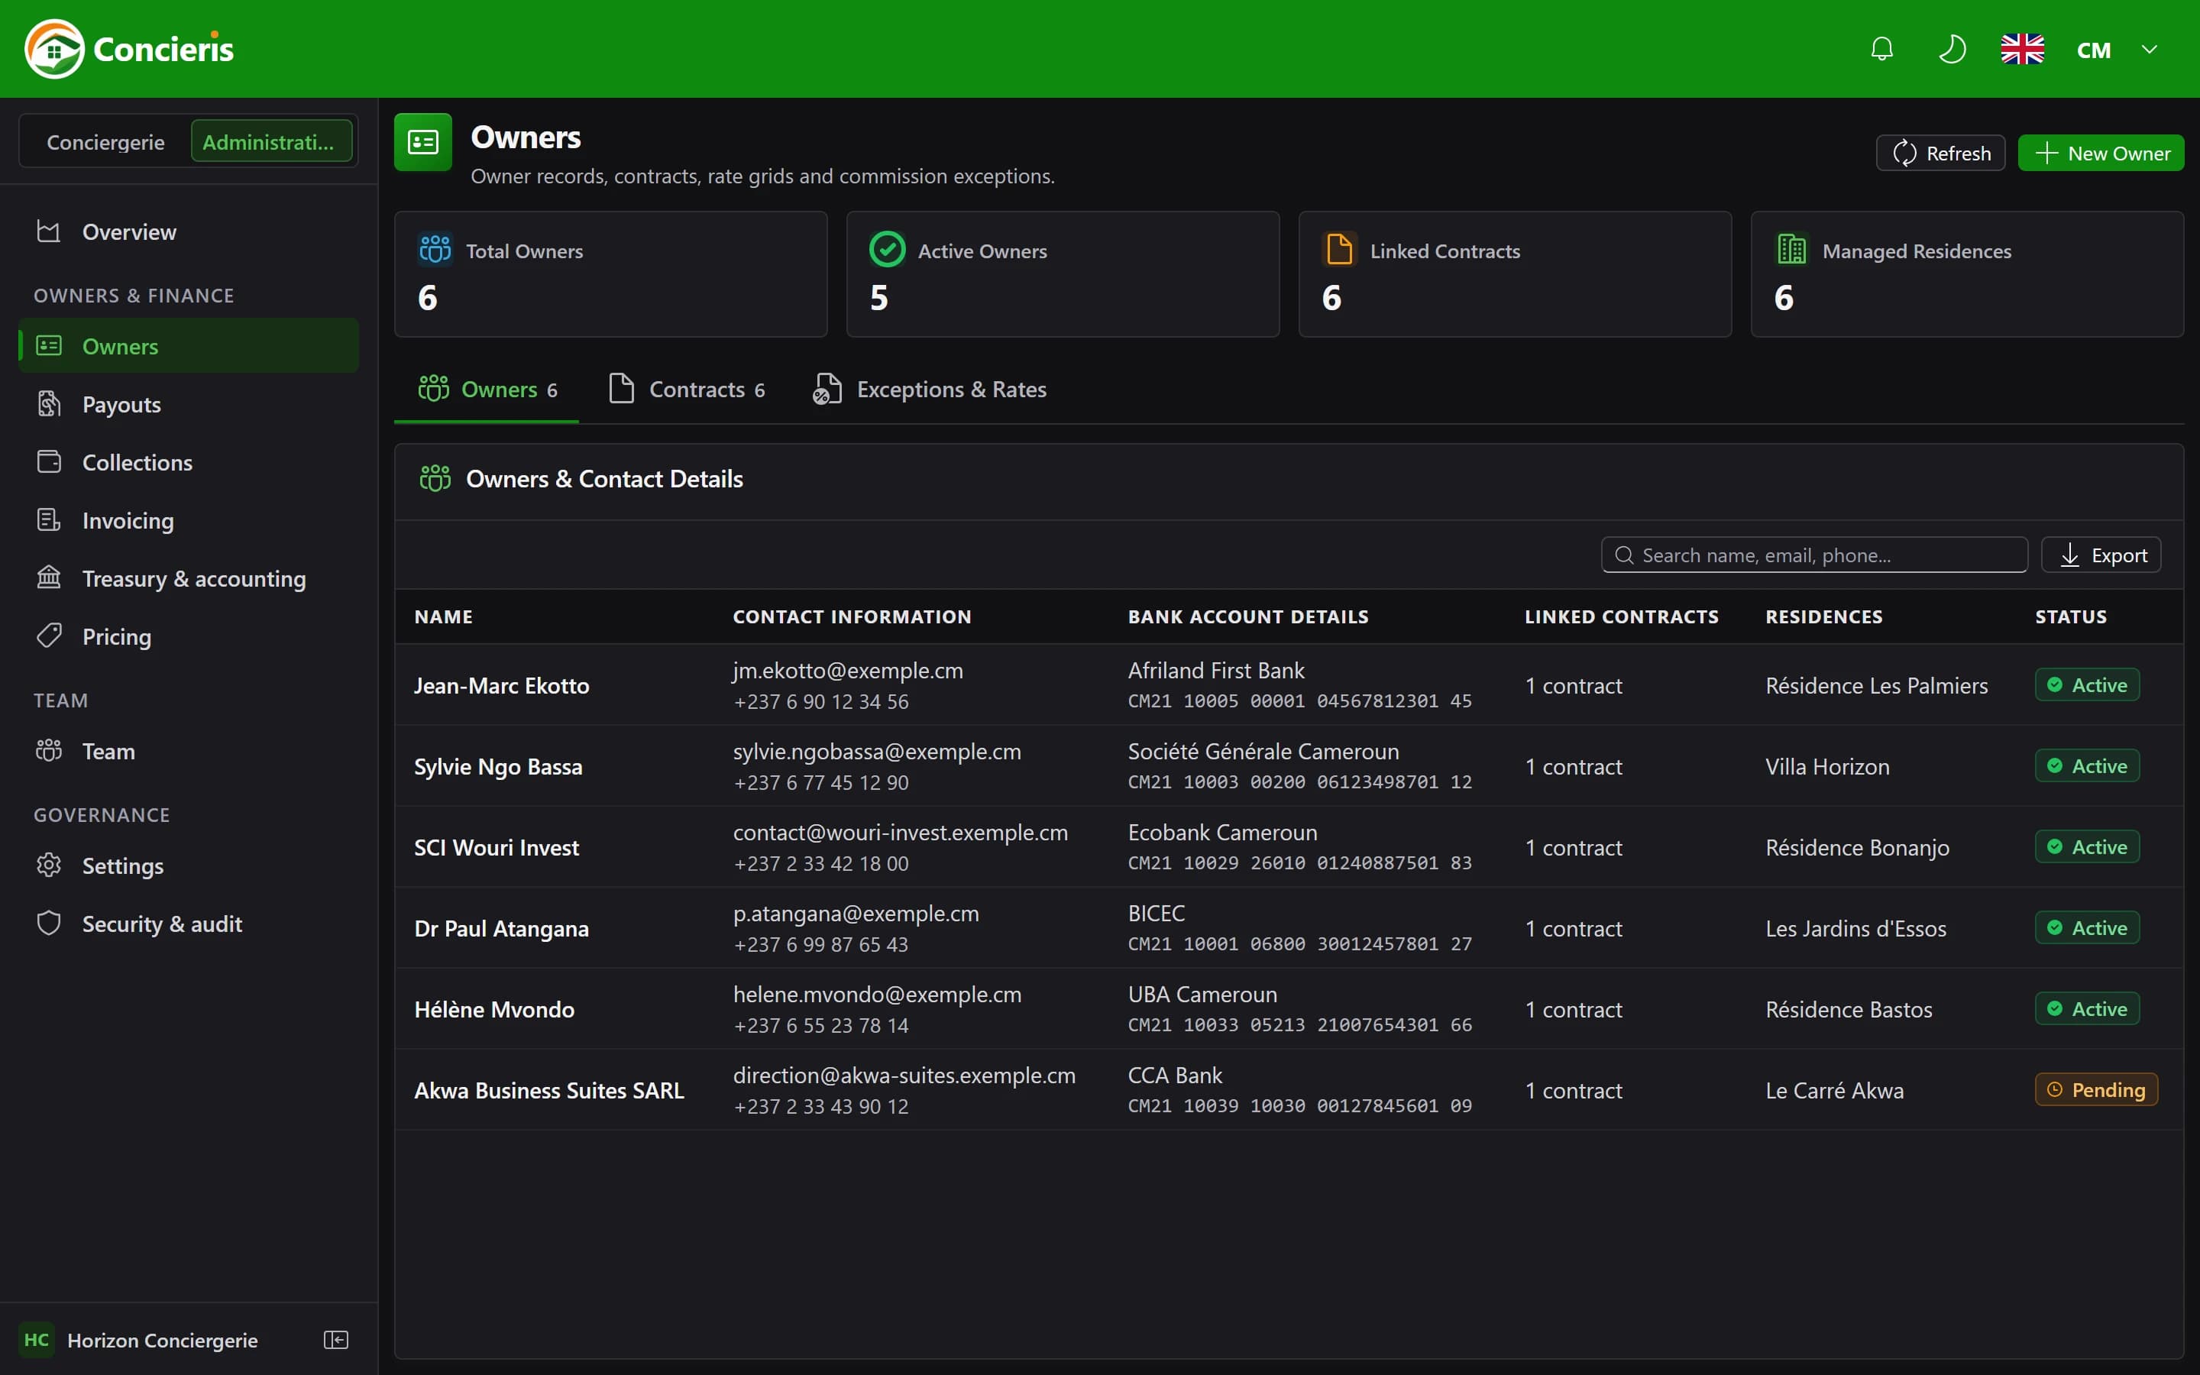
Task: Click Pending status badge
Action: coord(2096,1089)
